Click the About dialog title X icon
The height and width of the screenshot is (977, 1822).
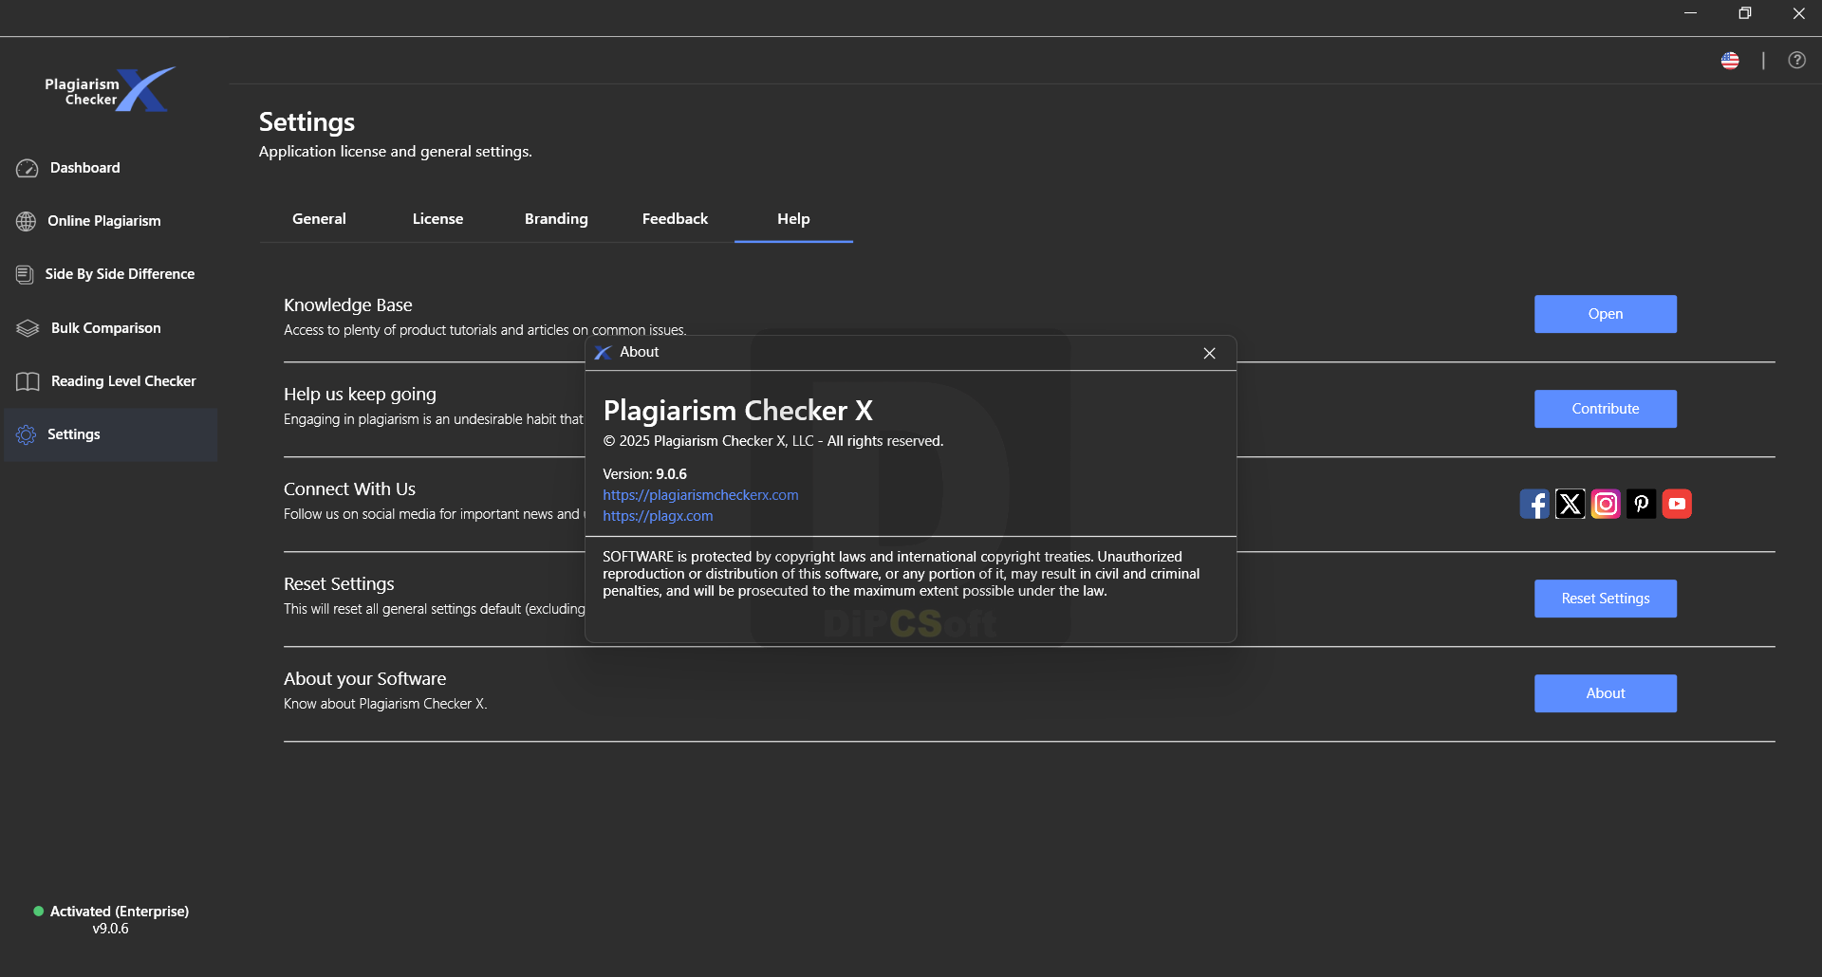point(603,353)
